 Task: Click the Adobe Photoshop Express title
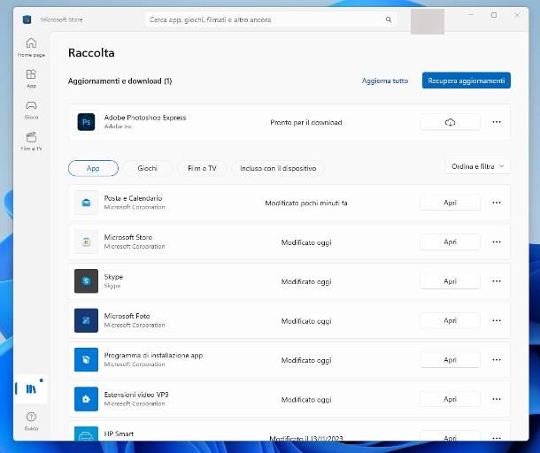pyautogui.click(x=145, y=118)
